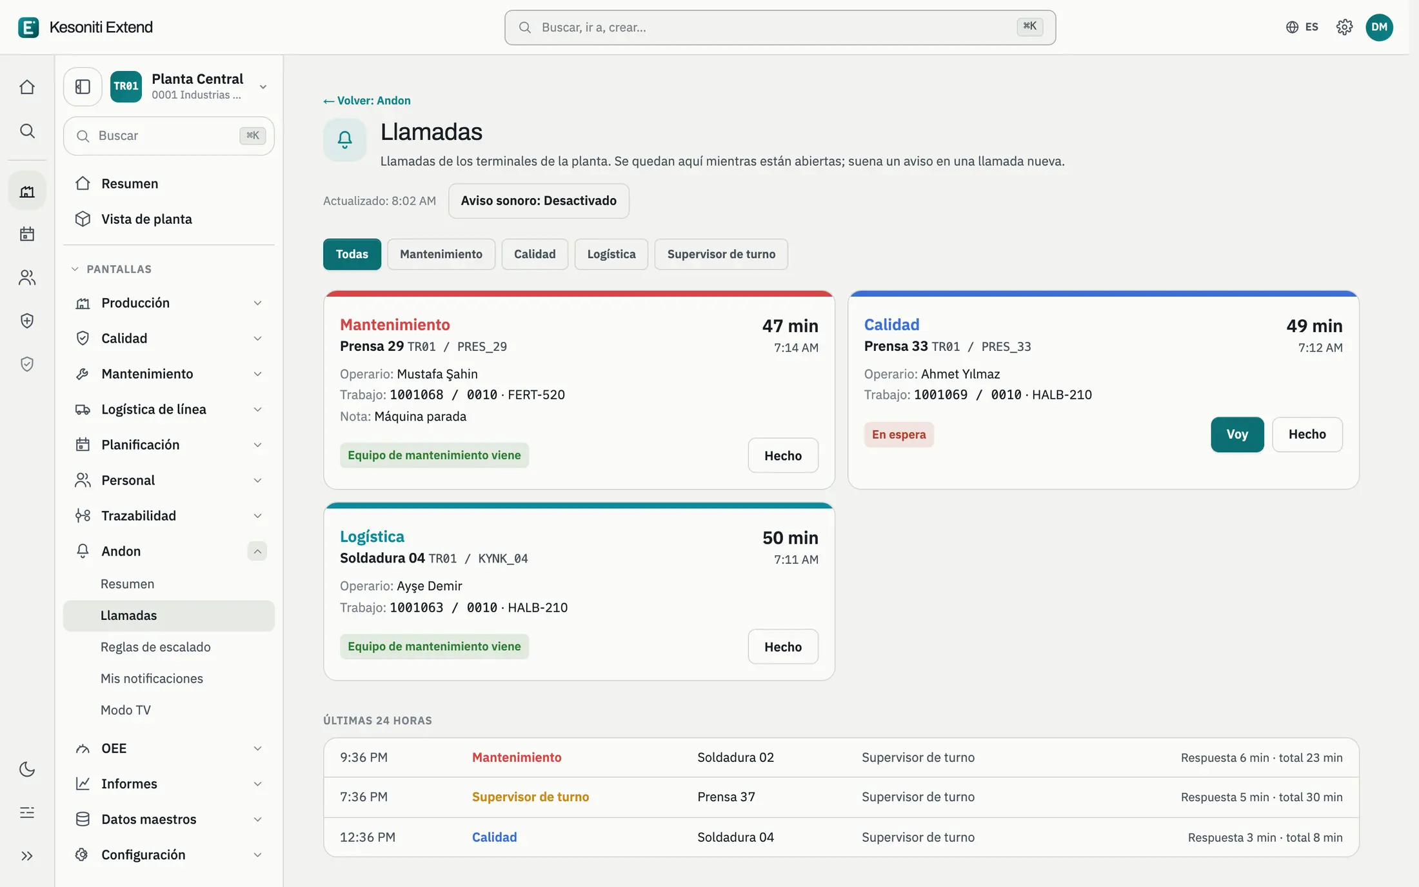Filter calls by Logística tab

click(x=611, y=254)
